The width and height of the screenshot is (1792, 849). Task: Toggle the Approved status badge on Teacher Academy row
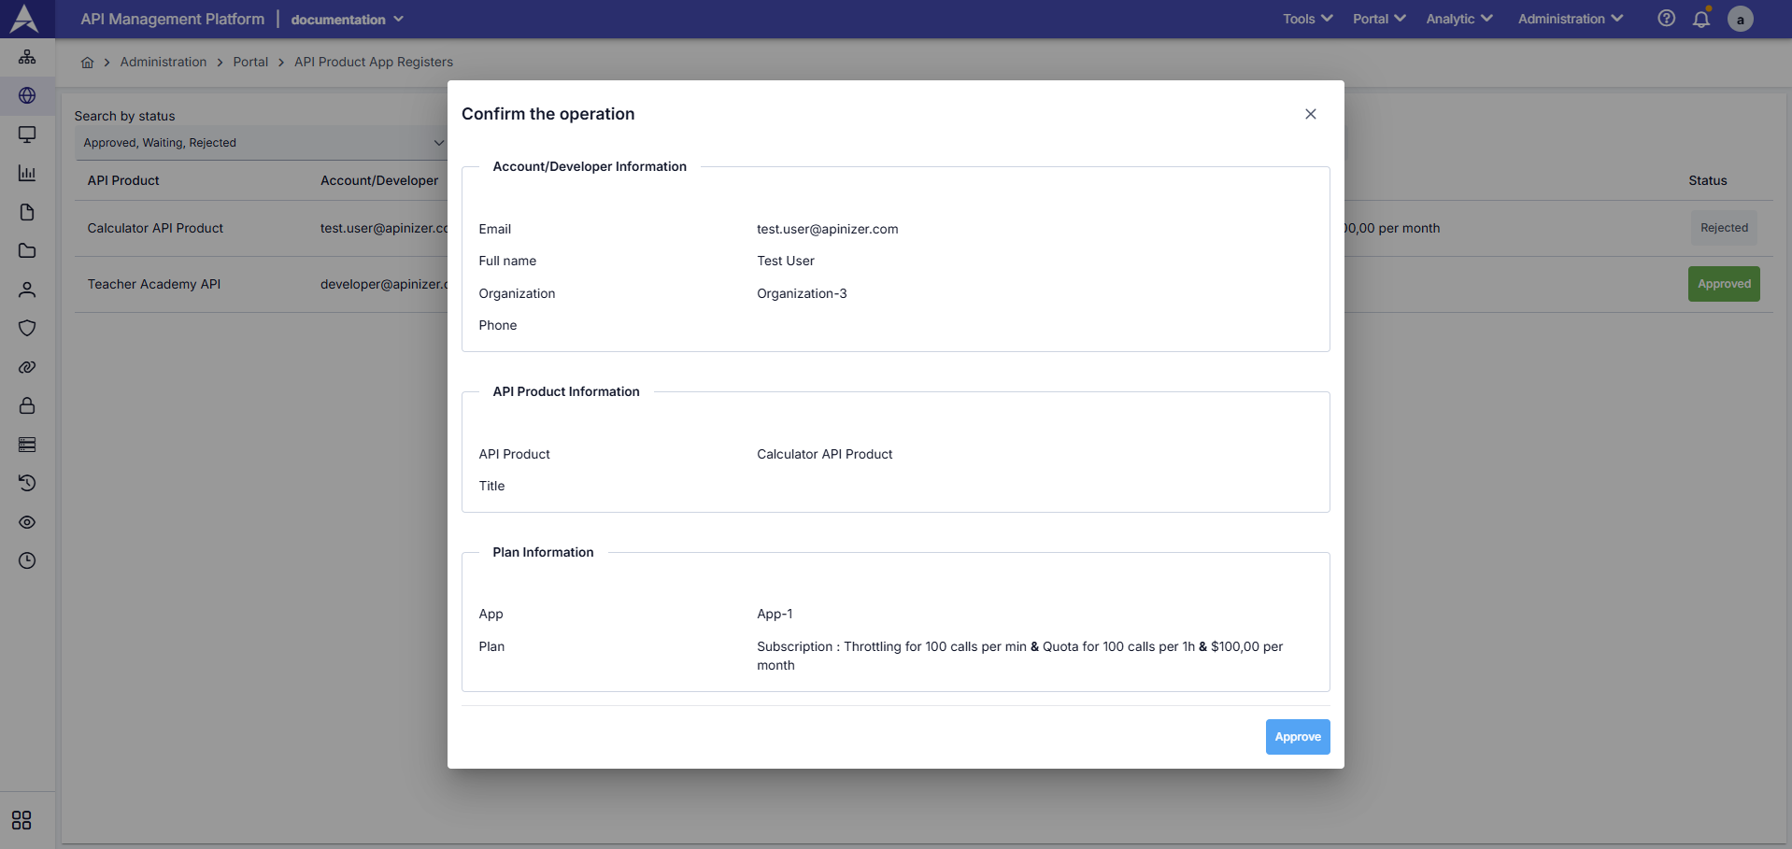1724,283
